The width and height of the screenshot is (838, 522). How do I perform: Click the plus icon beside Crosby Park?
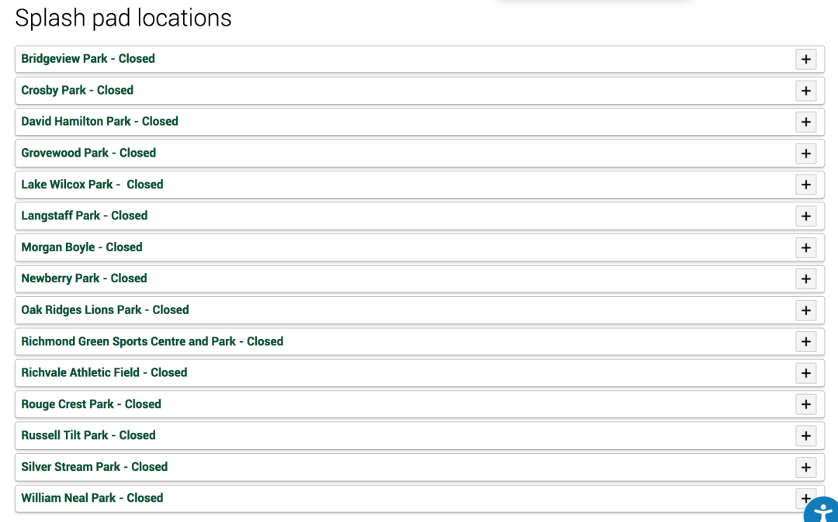click(806, 90)
